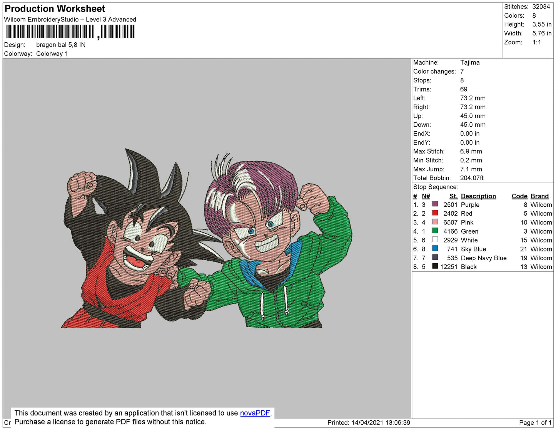Image resolution: width=556 pixels, height=430 pixels.
Task: Click the Max Jump value '7.1 mm'
Action: click(x=471, y=169)
